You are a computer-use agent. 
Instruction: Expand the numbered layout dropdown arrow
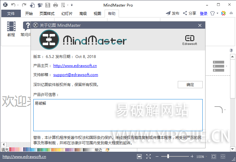click(227, 66)
